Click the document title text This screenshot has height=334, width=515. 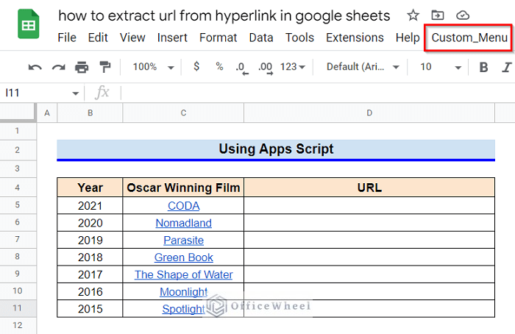coord(224,15)
